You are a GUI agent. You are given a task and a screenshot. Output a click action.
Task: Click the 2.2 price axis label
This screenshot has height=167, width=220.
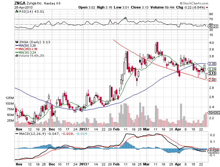(x=211, y=118)
